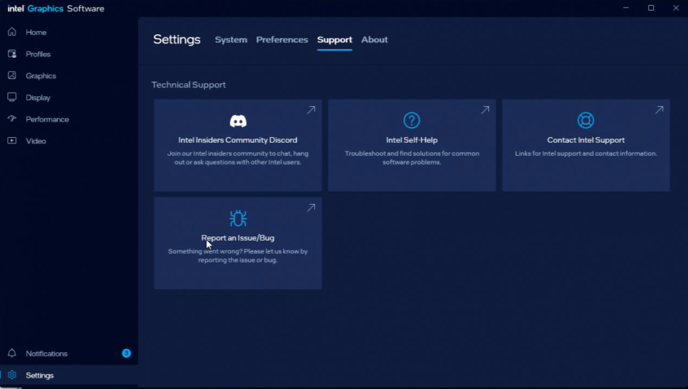Click the Self-Help troubleshoot description text

(x=411, y=158)
